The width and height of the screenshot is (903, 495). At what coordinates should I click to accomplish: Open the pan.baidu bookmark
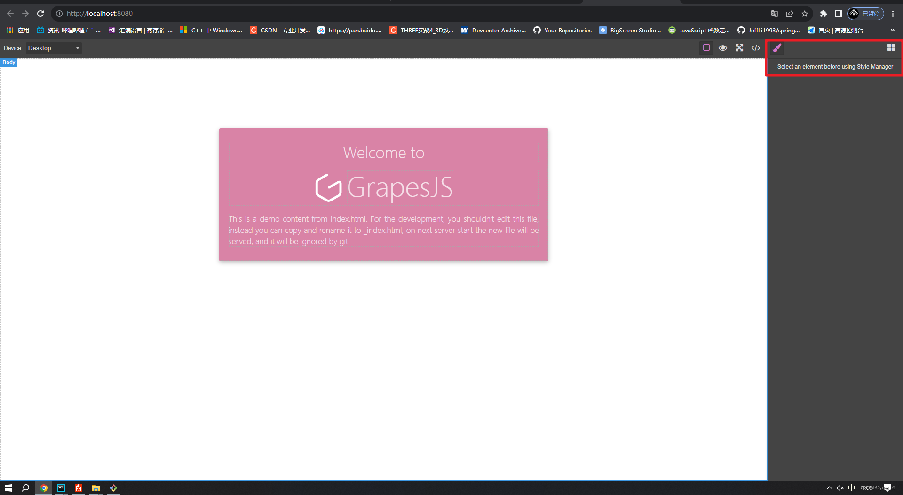[x=349, y=30]
